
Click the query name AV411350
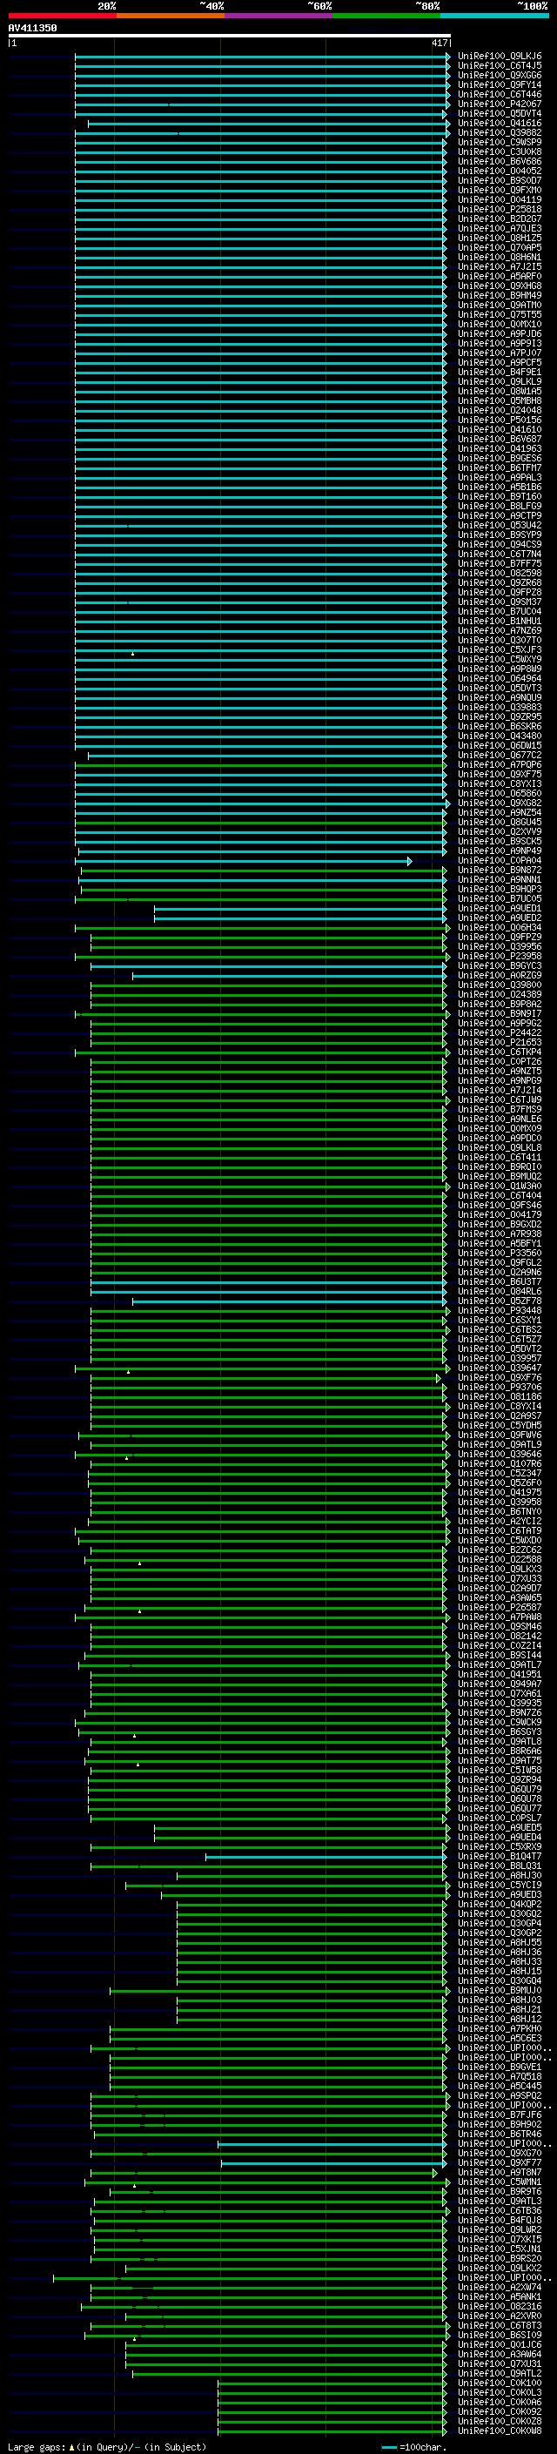(32, 28)
